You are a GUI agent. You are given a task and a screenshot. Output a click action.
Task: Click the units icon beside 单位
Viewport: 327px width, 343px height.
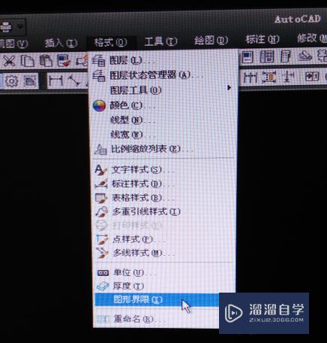103,273
